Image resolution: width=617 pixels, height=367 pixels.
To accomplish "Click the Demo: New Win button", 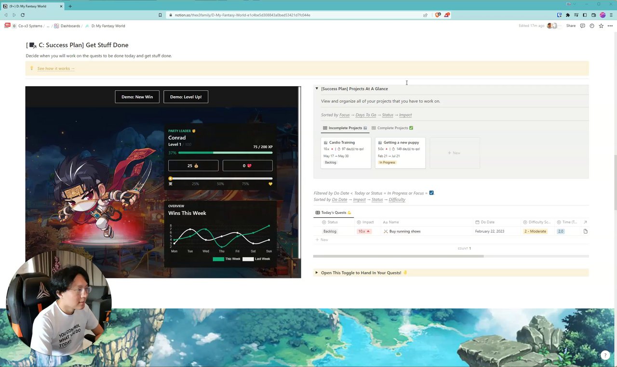I will pos(137,97).
